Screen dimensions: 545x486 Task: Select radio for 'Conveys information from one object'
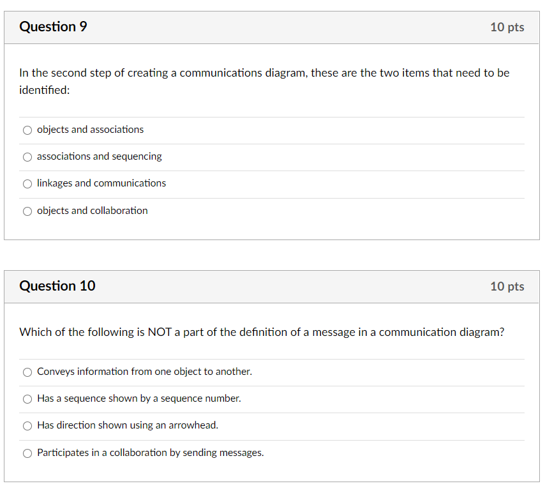click(x=27, y=372)
